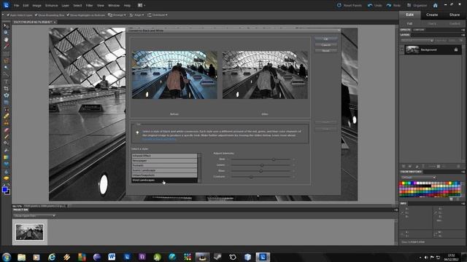
Task: Select the Scenic Landscape style
Action: (164, 170)
